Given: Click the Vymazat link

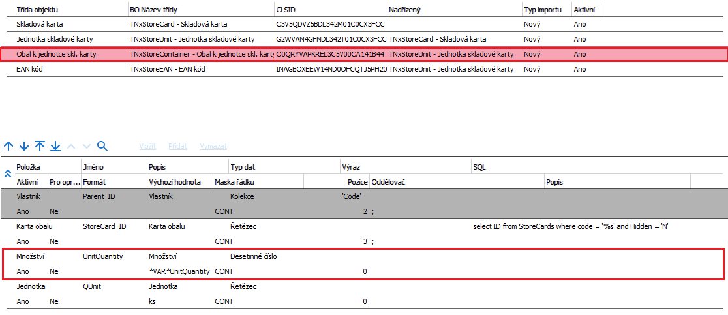Looking at the screenshot, I should point(213,147).
